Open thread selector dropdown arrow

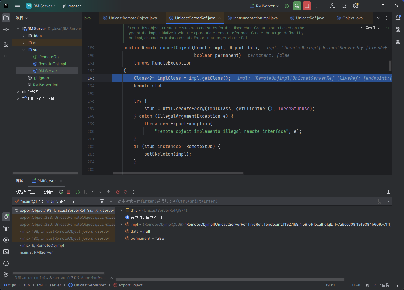pyautogui.click(x=111, y=201)
